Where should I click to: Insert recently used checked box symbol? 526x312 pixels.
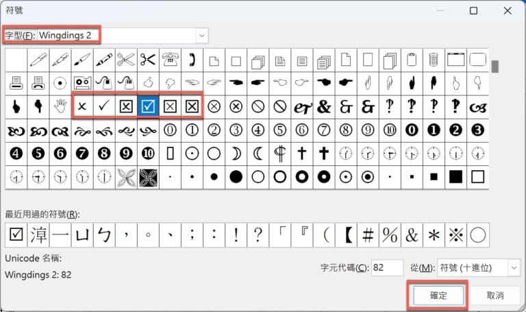(15, 235)
